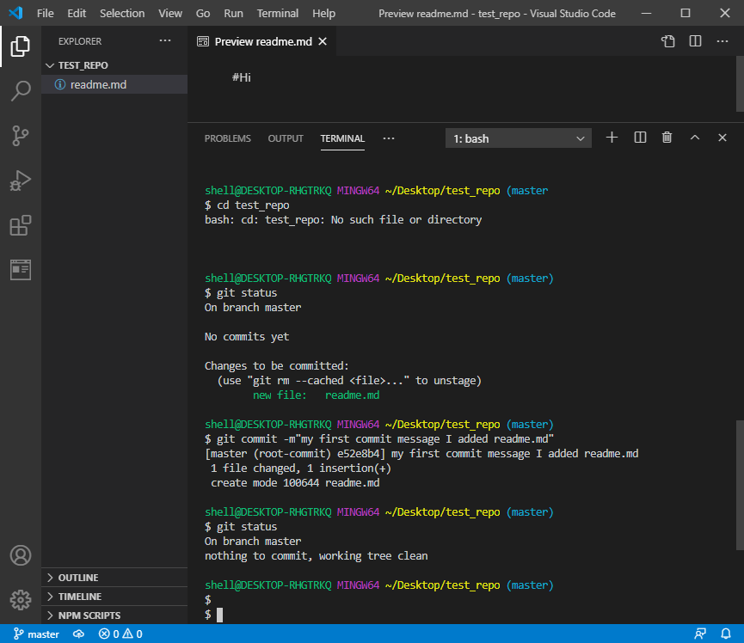Expand the NPM SCRIPTS section
The image size is (744, 643).
click(114, 615)
